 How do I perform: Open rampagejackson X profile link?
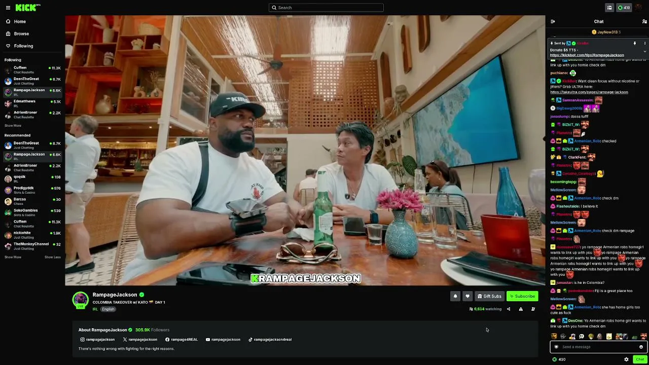pos(140,340)
